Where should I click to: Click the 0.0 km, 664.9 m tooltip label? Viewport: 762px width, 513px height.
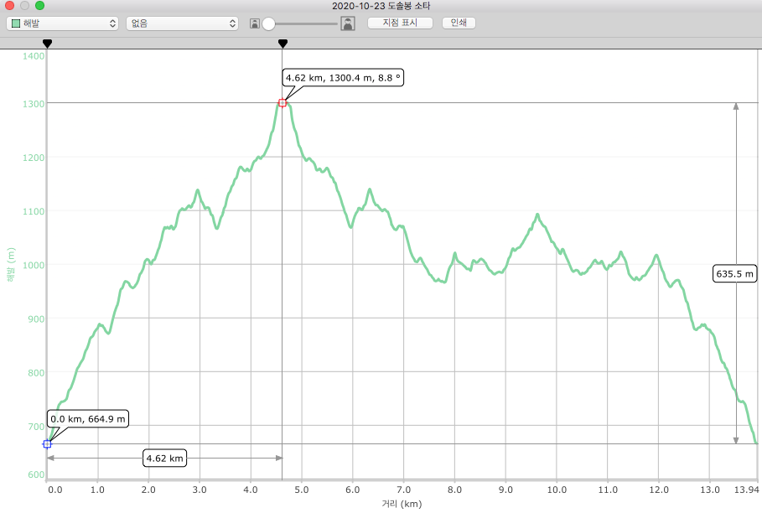[x=88, y=418]
